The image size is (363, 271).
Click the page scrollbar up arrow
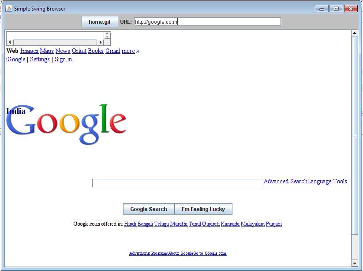coord(355,33)
